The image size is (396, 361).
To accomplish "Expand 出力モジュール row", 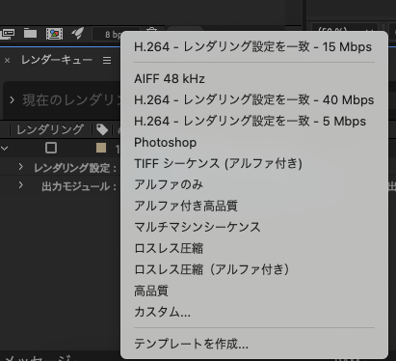I will click(x=21, y=185).
